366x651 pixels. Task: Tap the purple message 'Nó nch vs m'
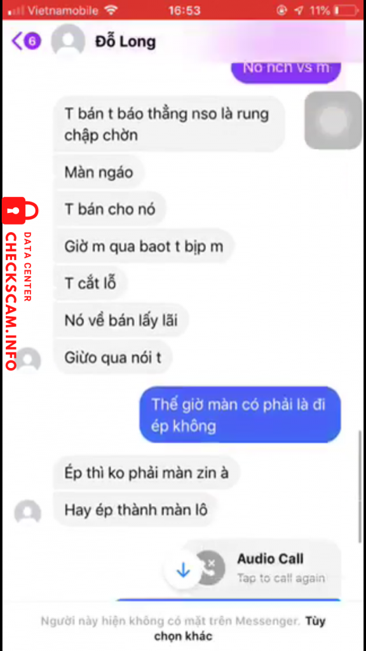pyautogui.click(x=286, y=69)
